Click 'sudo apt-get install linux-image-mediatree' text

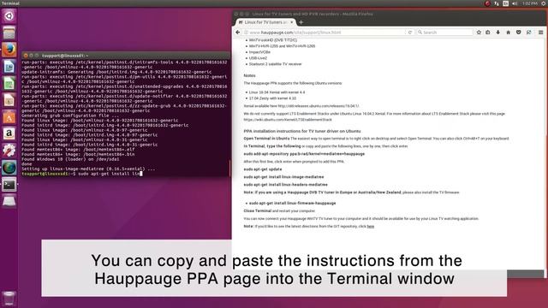click(x=283, y=177)
